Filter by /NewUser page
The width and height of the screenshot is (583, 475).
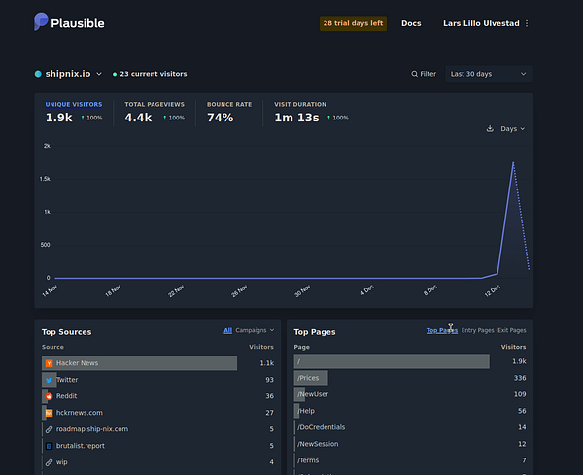(x=313, y=394)
